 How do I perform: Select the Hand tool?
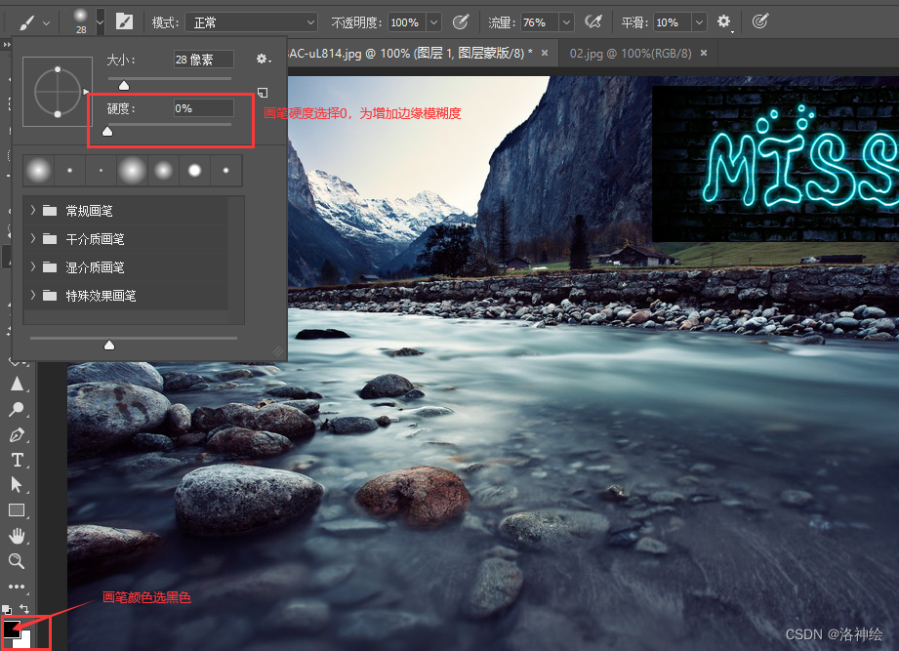[17, 536]
